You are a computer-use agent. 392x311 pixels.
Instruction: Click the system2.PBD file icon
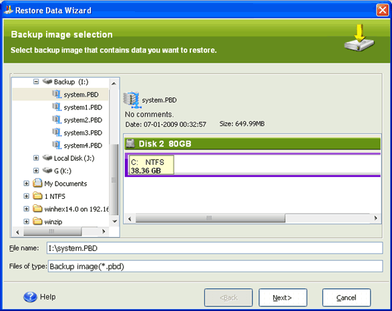click(x=57, y=120)
